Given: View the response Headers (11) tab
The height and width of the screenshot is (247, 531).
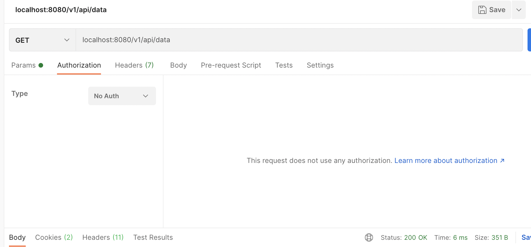Looking at the screenshot, I should [x=103, y=237].
